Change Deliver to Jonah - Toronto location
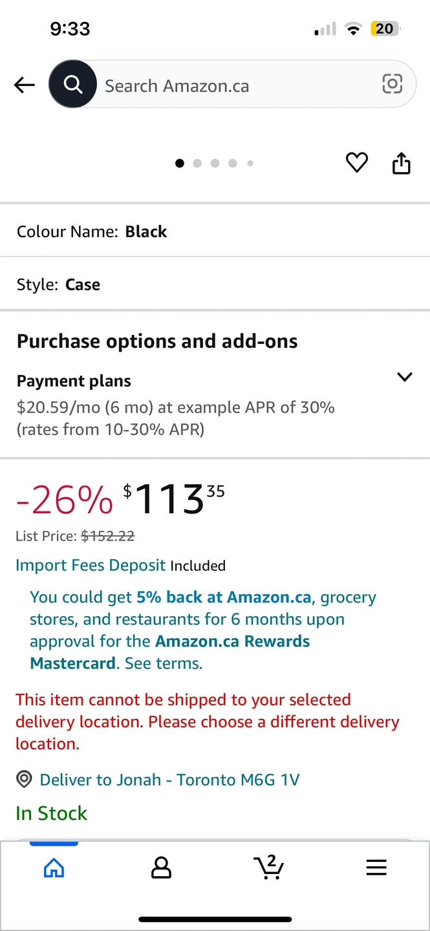 (x=170, y=779)
